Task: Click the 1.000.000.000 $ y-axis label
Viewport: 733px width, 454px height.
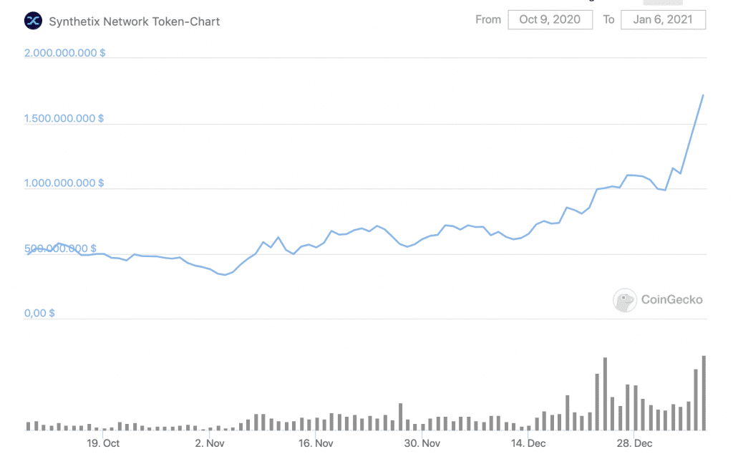Action: tap(64, 183)
